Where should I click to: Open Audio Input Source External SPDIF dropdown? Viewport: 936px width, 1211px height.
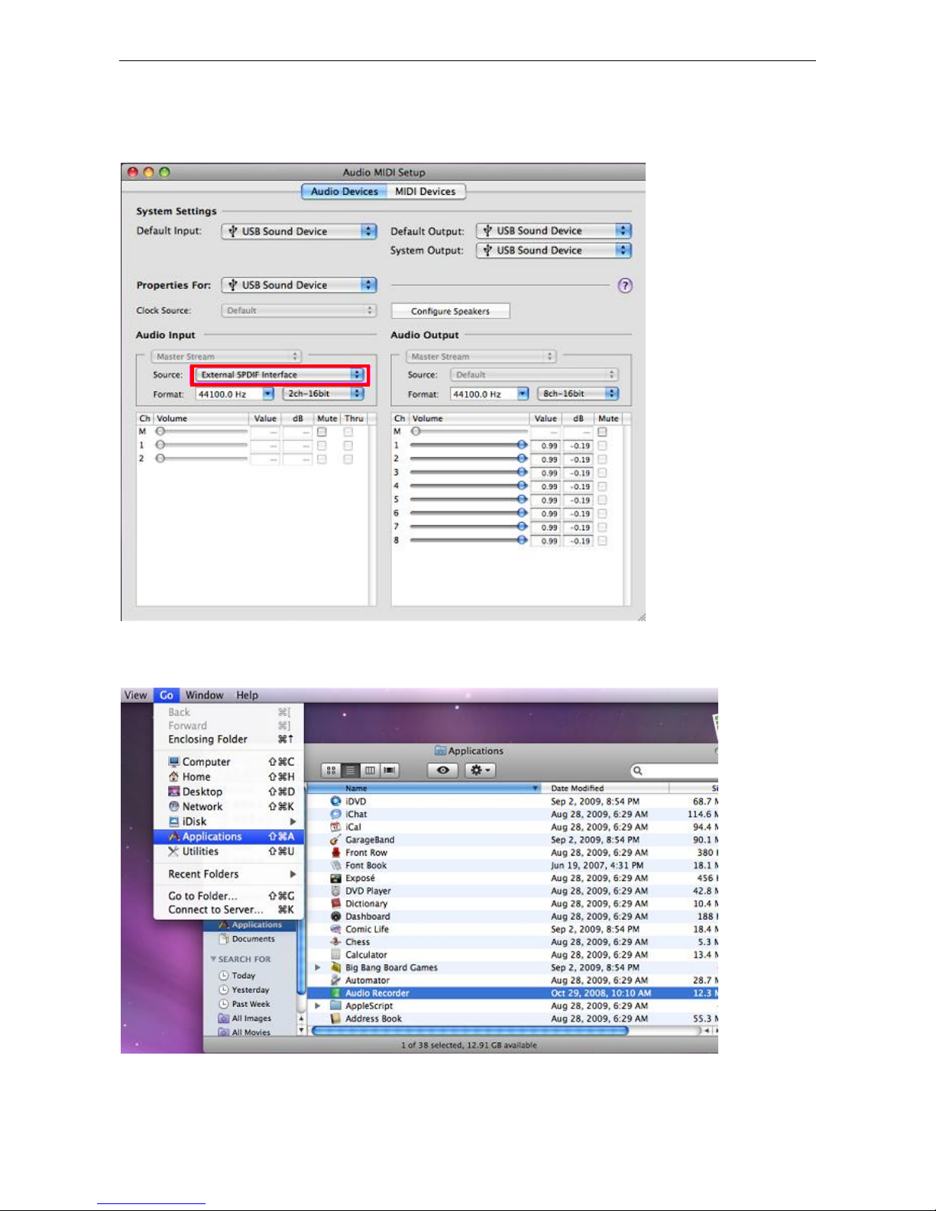tap(280, 374)
